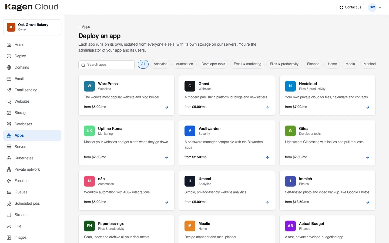Click the Databases cylinder icon
This screenshot has width=389, height=243.
pos(9,124)
